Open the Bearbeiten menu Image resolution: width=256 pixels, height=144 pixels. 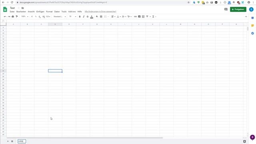[21, 12]
